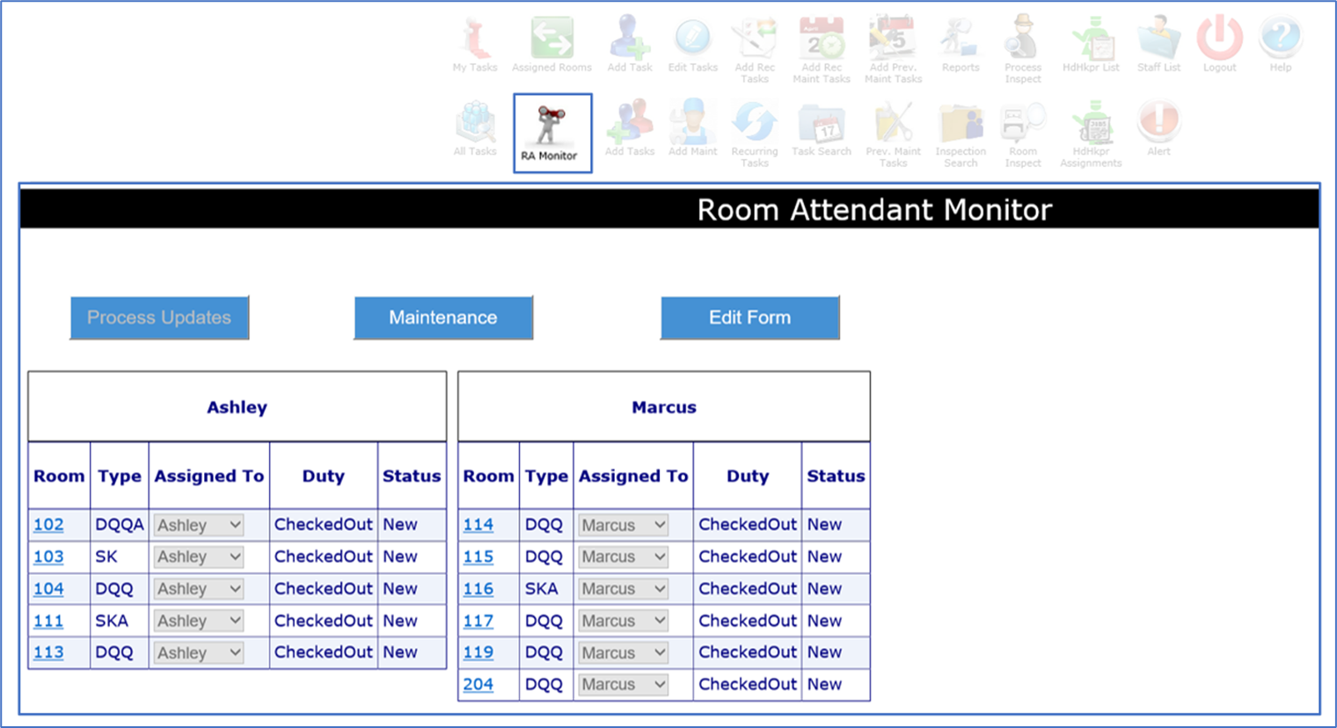This screenshot has height=728, width=1337.
Task: Open the HdHkpr Assignments icon
Action: 1091,134
